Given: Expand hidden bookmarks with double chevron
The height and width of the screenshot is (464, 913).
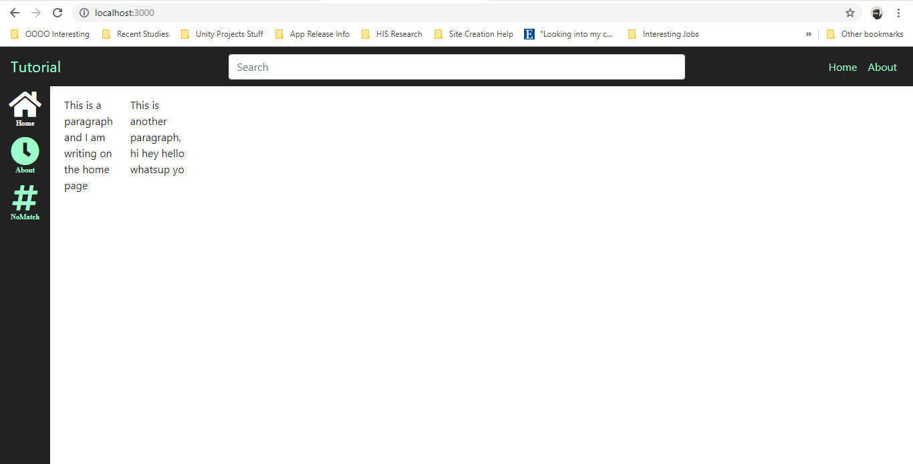Looking at the screenshot, I should click(808, 34).
